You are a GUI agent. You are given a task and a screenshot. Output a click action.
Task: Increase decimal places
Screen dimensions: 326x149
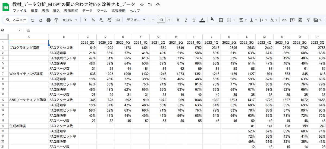click(x=109, y=20)
